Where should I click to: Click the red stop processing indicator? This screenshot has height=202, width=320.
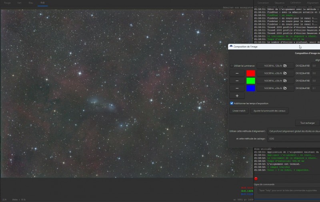click(256, 178)
